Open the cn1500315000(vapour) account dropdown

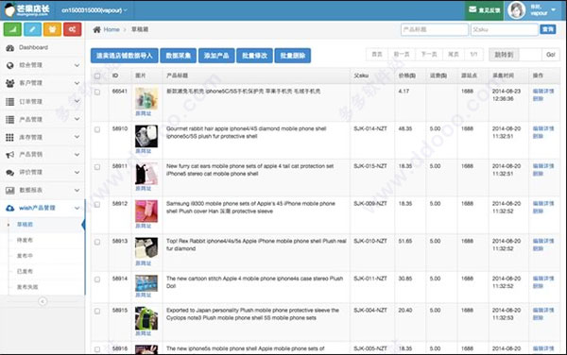tap(94, 10)
